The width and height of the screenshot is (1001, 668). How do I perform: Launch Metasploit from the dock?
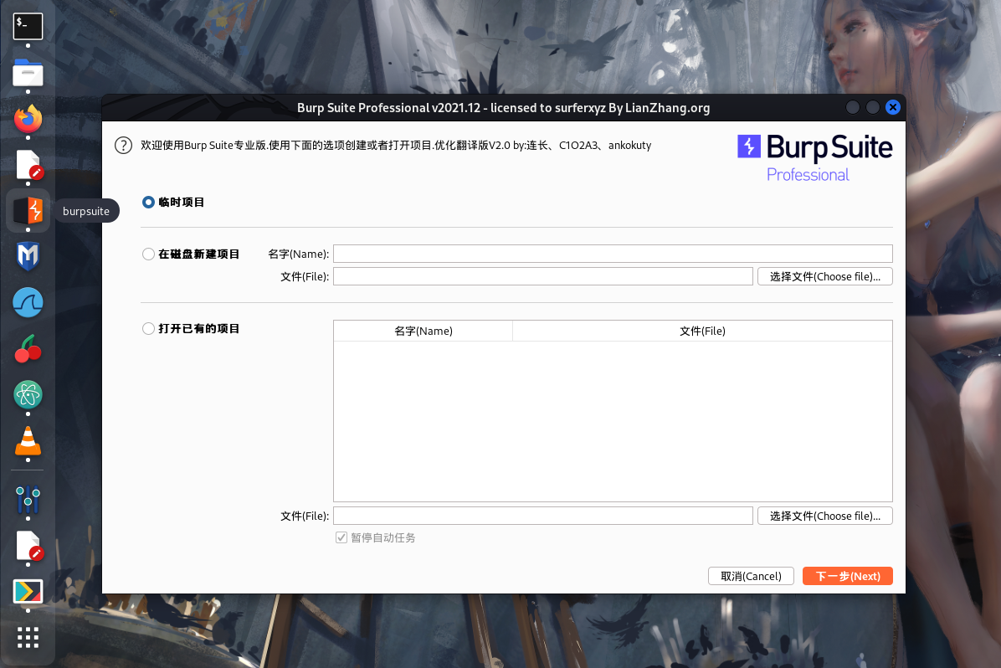28,256
